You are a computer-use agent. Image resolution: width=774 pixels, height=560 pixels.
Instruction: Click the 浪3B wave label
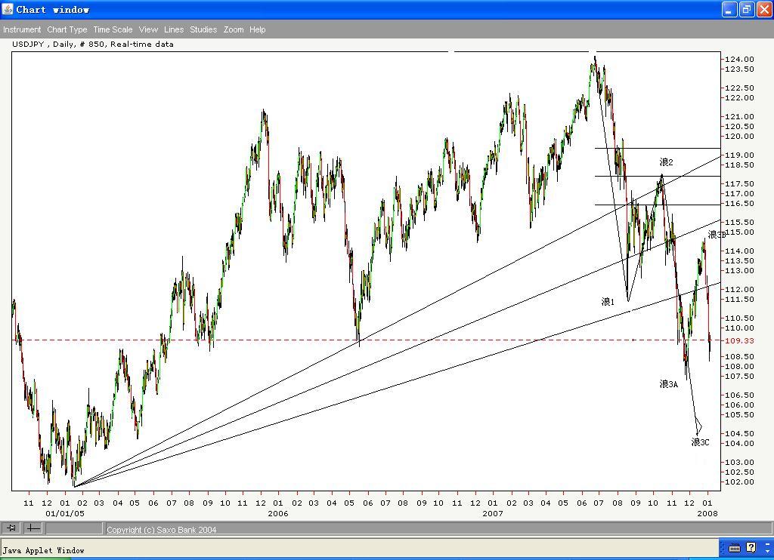click(717, 235)
